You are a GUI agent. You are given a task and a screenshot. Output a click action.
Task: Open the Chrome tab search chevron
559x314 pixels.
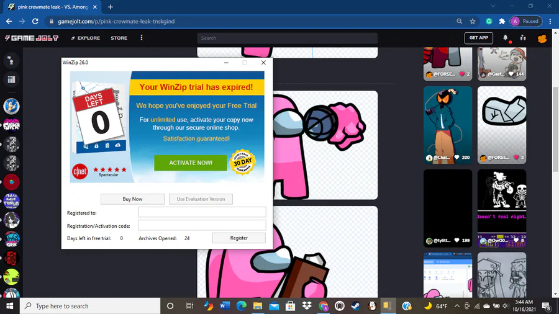pos(493,6)
